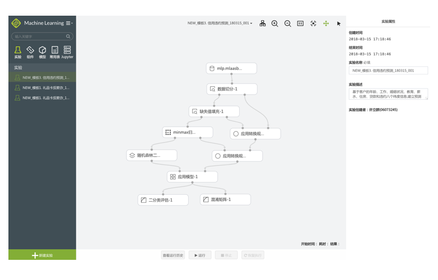
Task: Select the 二分类评估-1 node
Action: click(163, 200)
